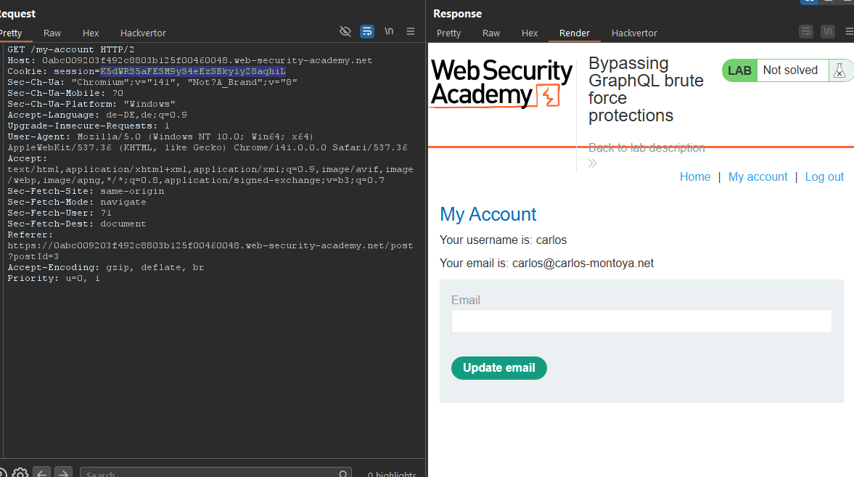
Task: Toggle word wrap in the Request panel
Action: coord(367,31)
